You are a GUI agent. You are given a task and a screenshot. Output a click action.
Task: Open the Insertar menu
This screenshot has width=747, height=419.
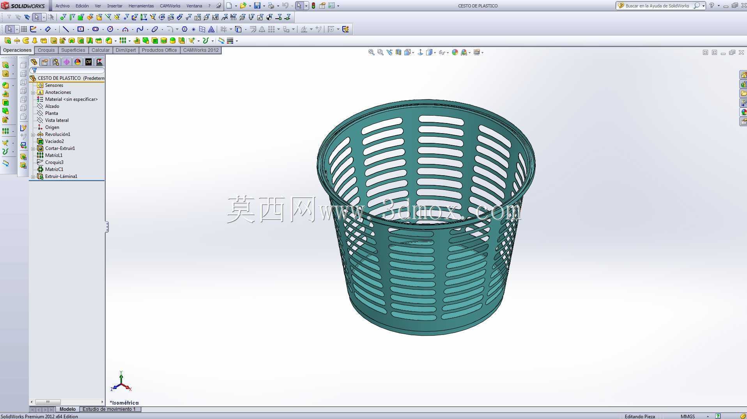click(115, 6)
